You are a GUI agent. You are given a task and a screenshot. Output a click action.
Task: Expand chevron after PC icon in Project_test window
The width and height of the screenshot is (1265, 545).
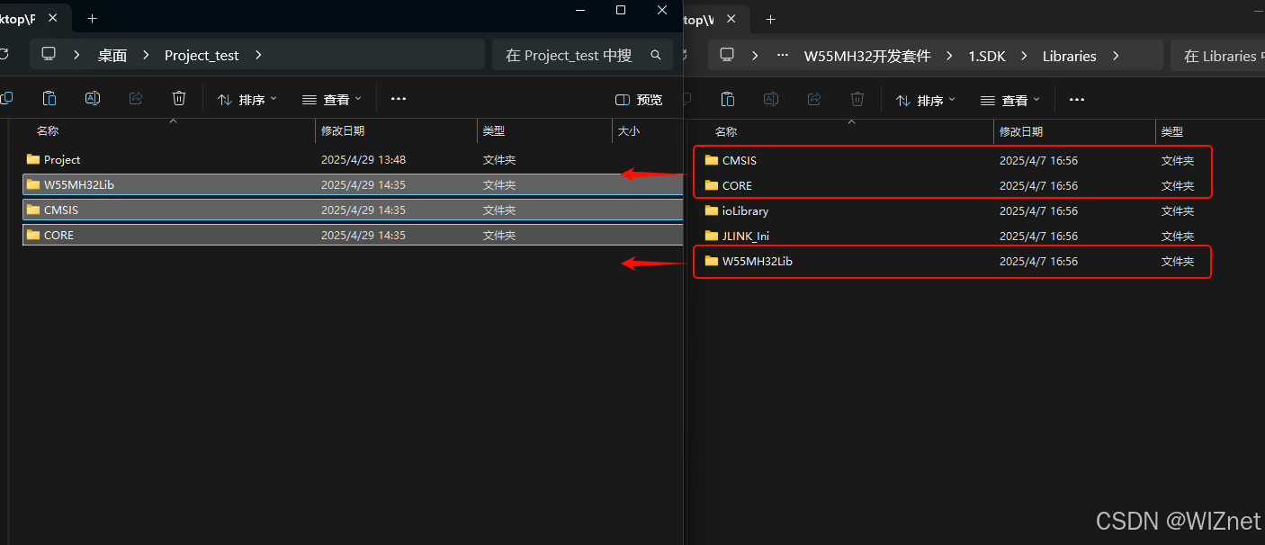77,55
